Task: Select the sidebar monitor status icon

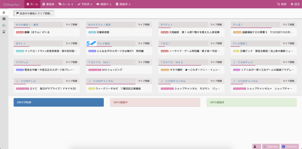Action: (x=4, y=19)
